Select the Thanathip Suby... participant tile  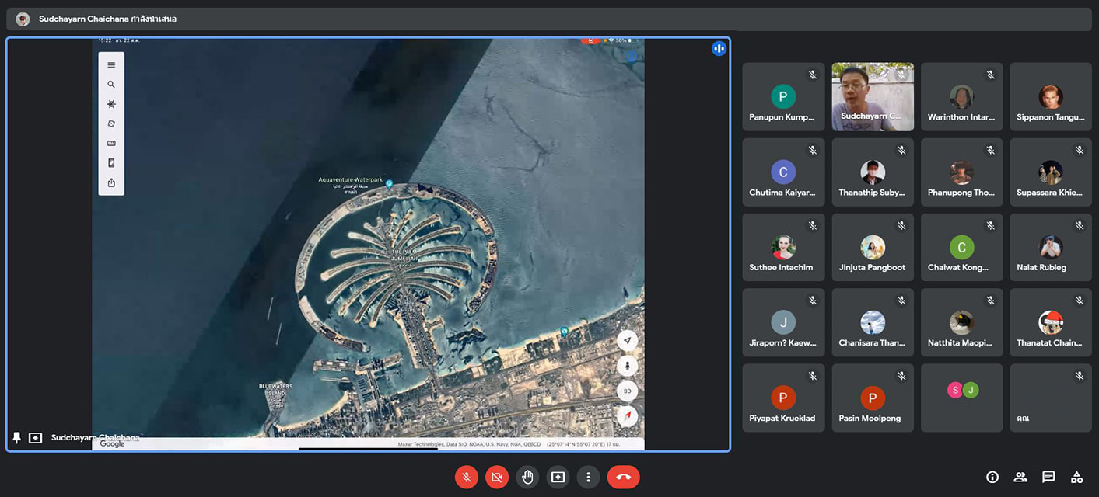(873, 172)
